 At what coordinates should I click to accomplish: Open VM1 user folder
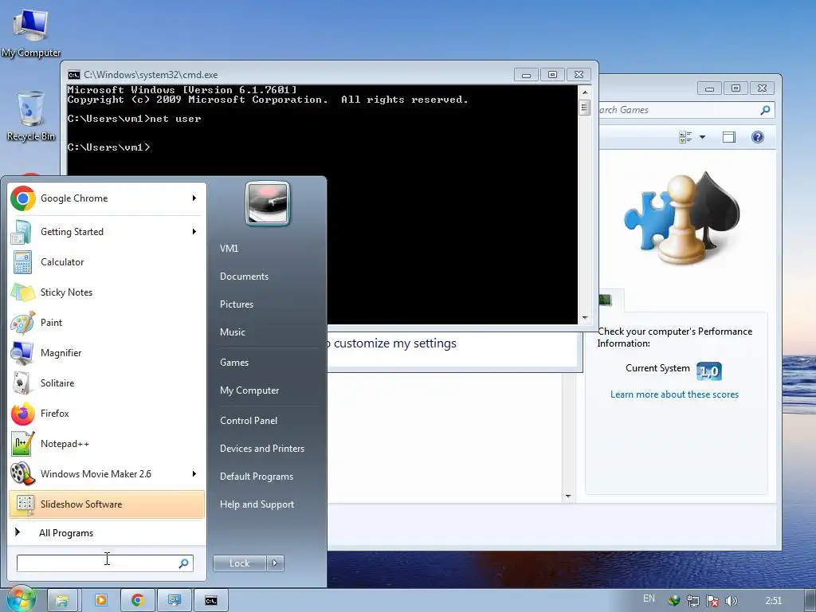click(x=229, y=249)
